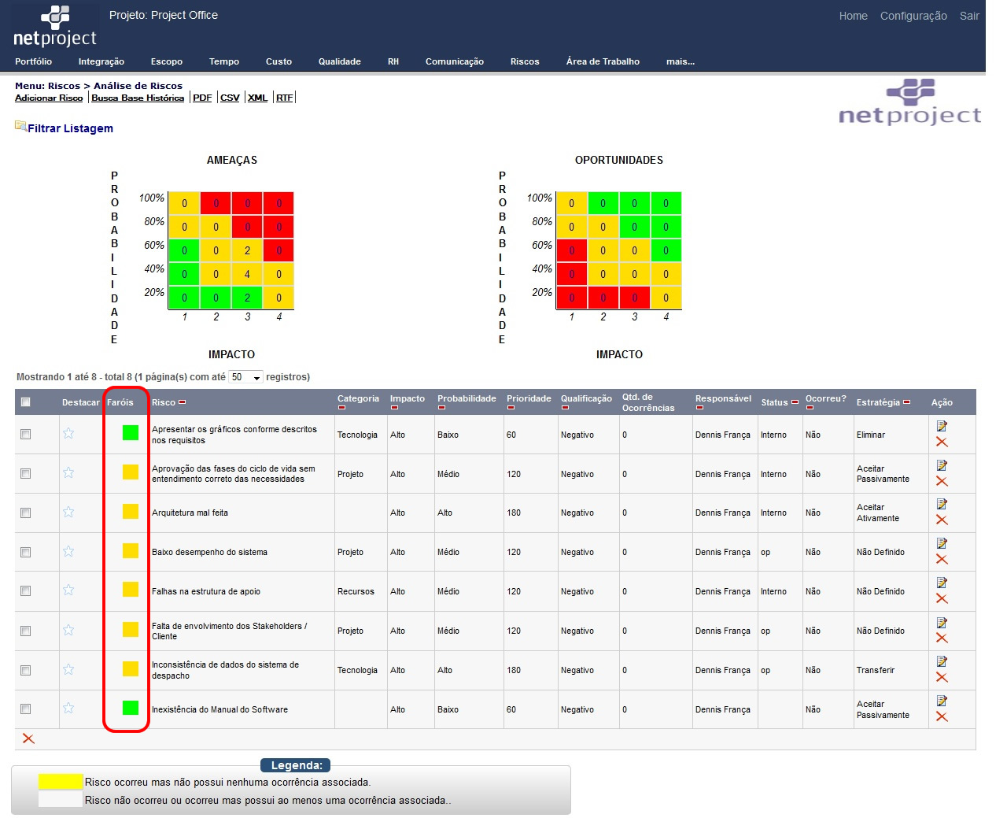Open the Portfólio menu
1007x818 pixels.
pyautogui.click(x=33, y=61)
